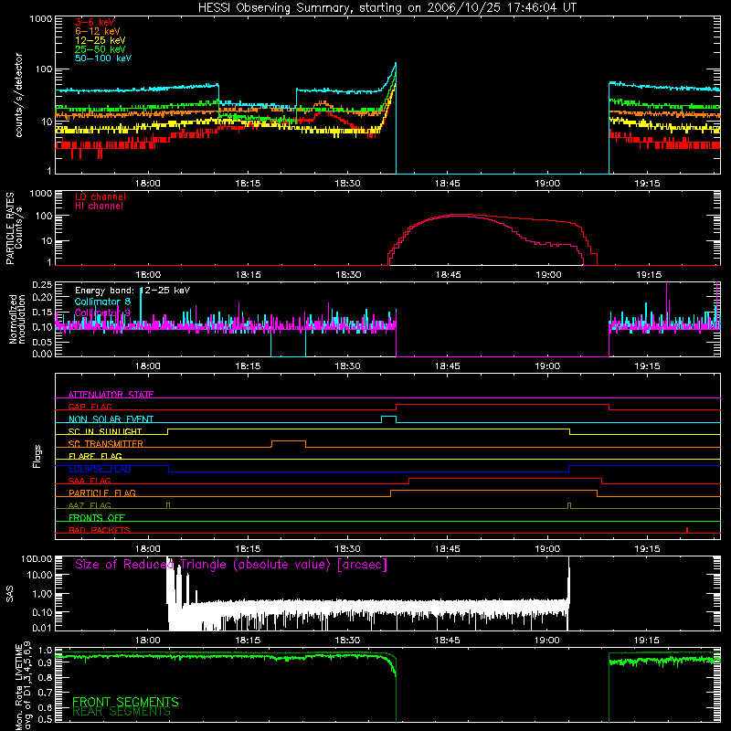Select the Normalized modulation axis title

tap(17, 319)
